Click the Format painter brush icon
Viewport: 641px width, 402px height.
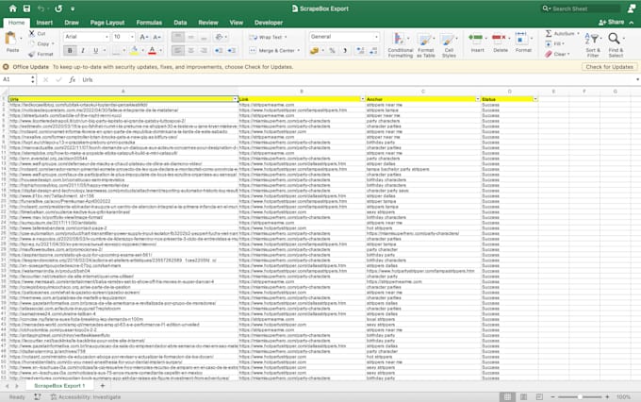click(x=32, y=54)
